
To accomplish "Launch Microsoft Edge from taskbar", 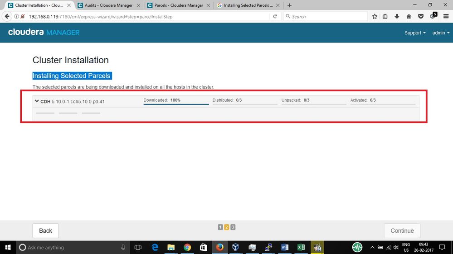I will tap(155, 247).
